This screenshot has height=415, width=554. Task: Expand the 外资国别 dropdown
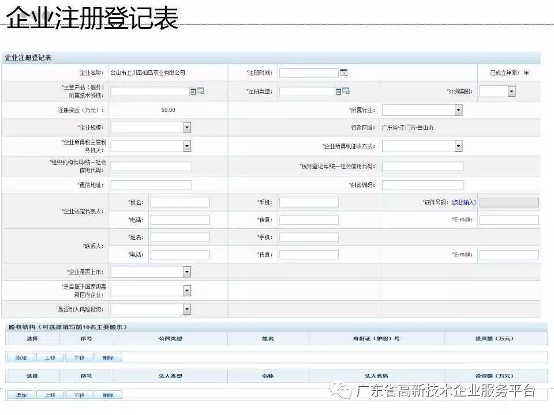point(511,91)
